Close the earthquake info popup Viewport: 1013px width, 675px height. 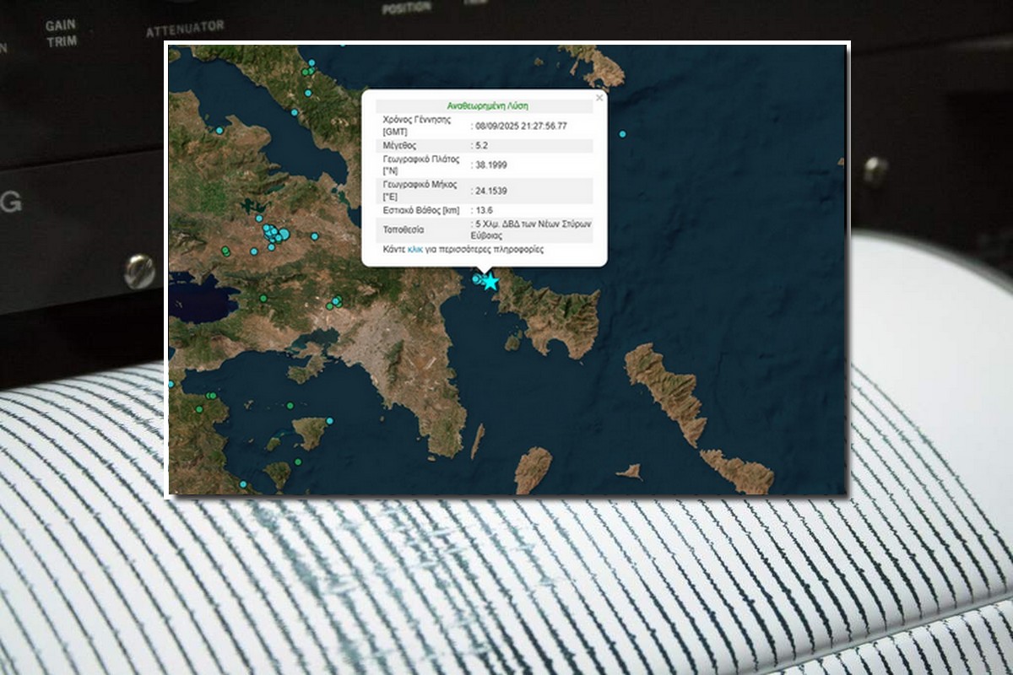tap(599, 98)
